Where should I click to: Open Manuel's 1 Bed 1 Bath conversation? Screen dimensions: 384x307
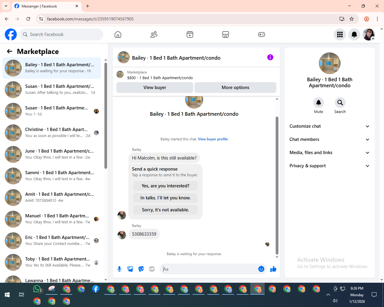point(52,219)
